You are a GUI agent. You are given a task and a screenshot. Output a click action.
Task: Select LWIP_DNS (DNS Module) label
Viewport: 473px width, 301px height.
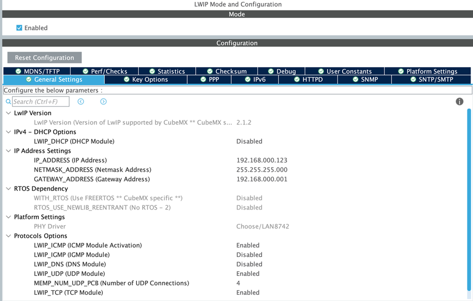70,264
